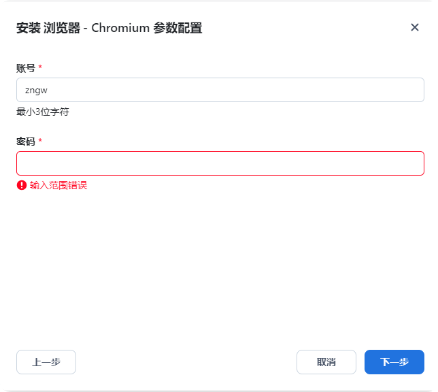Click the dialog title text
438x392 pixels.
tap(109, 28)
